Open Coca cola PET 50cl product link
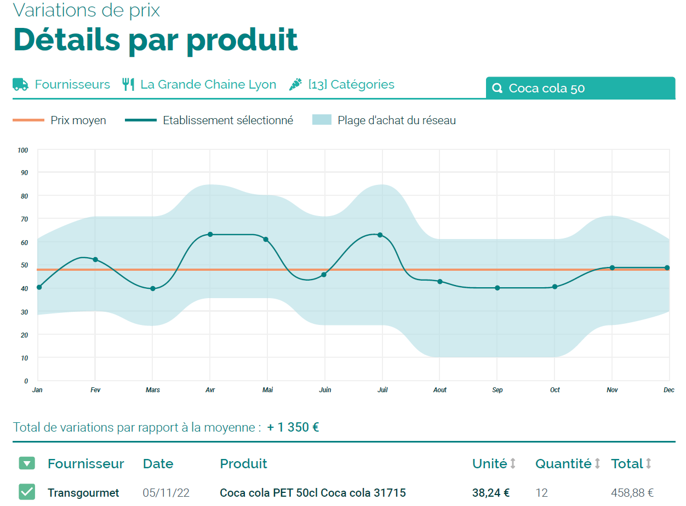This screenshot has height=506, width=686. [x=312, y=493]
